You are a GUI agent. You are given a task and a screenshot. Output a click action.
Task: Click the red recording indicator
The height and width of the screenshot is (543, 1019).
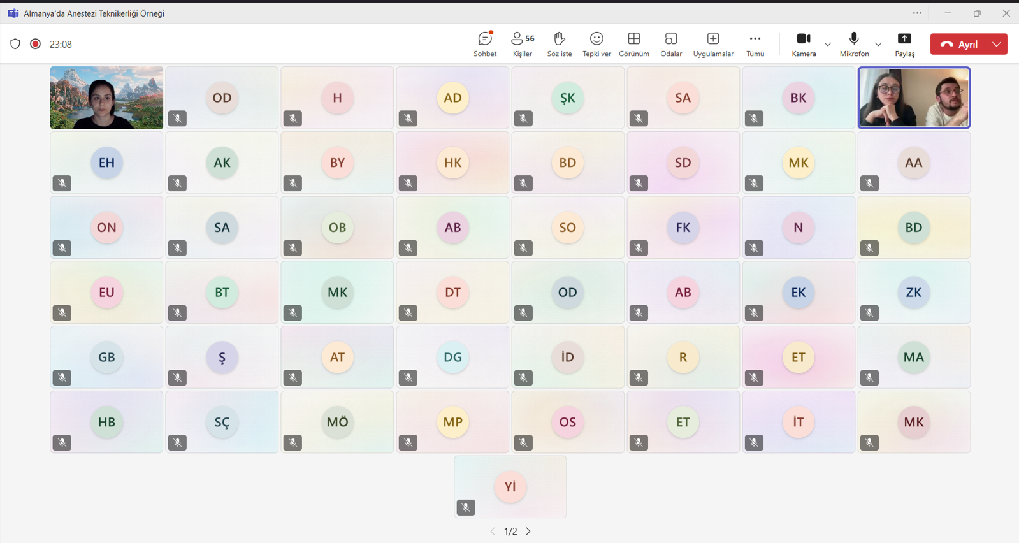pos(36,44)
